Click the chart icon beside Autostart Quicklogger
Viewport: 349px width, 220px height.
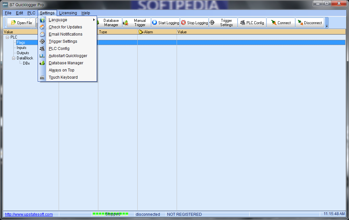pyautogui.click(x=42, y=56)
